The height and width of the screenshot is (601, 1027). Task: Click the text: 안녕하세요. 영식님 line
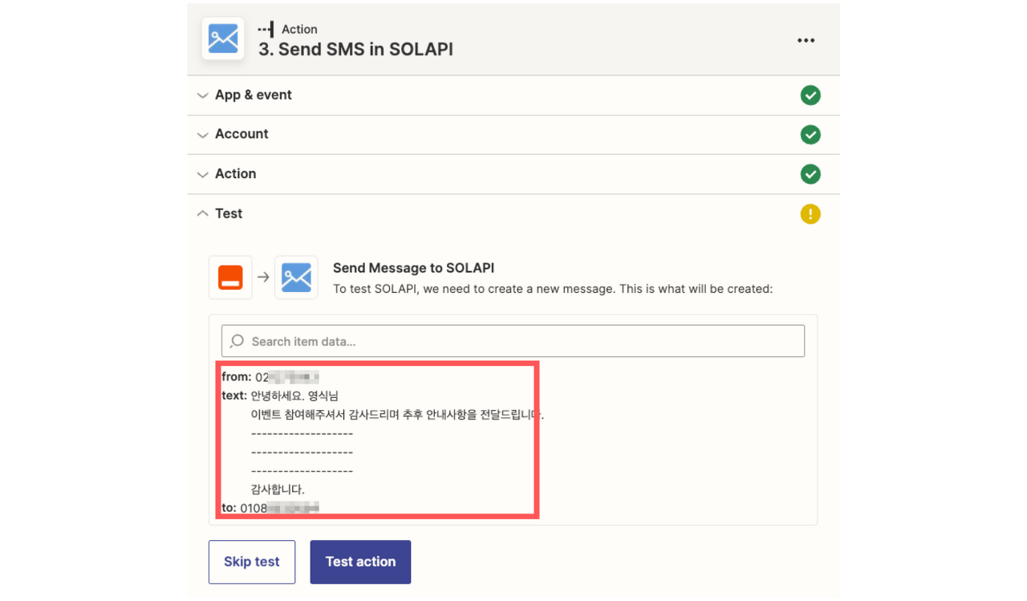[x=280, y=396]
